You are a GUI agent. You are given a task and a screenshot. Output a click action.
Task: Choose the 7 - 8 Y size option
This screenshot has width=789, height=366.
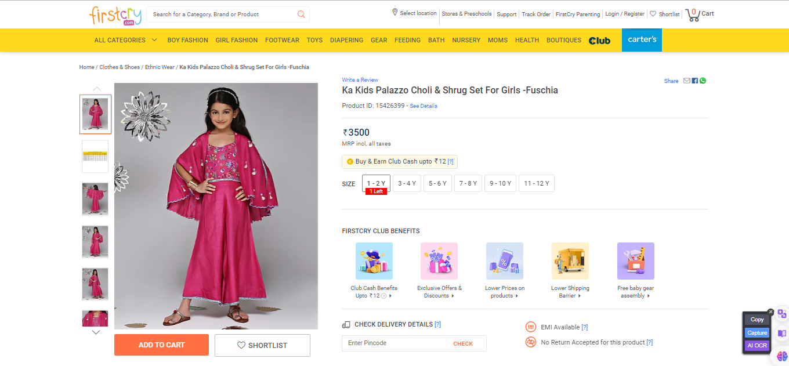468,183
